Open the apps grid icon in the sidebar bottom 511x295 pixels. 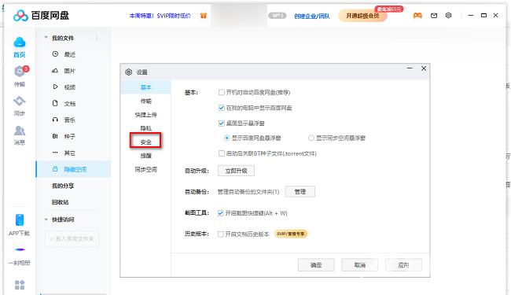(x=20, y=285)
